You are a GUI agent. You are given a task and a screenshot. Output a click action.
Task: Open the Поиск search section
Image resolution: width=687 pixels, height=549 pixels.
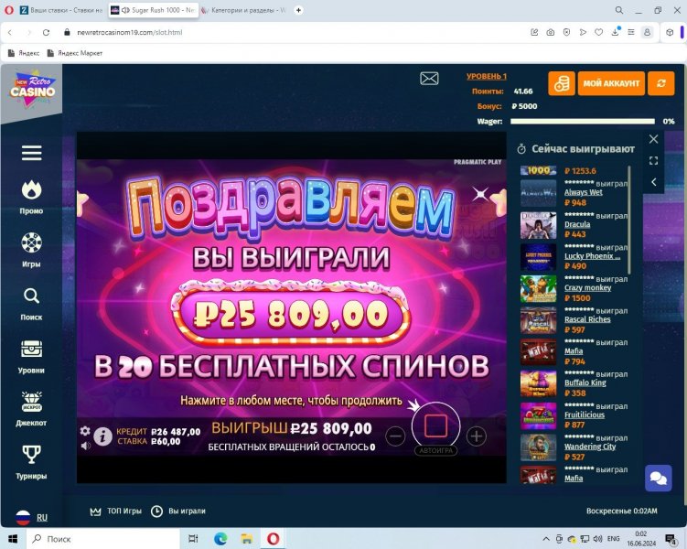(x=31, y=304)
